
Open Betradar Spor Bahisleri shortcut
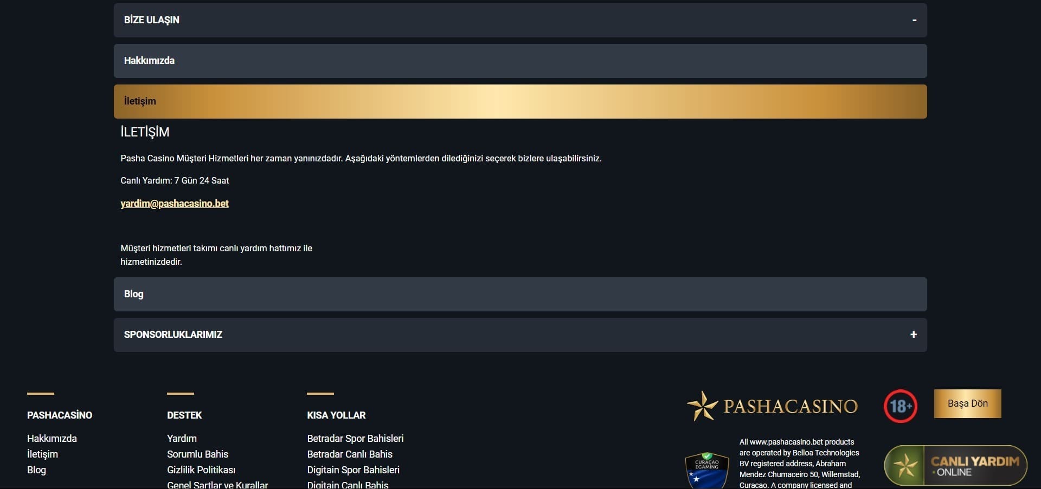click(x=355, y=439)
